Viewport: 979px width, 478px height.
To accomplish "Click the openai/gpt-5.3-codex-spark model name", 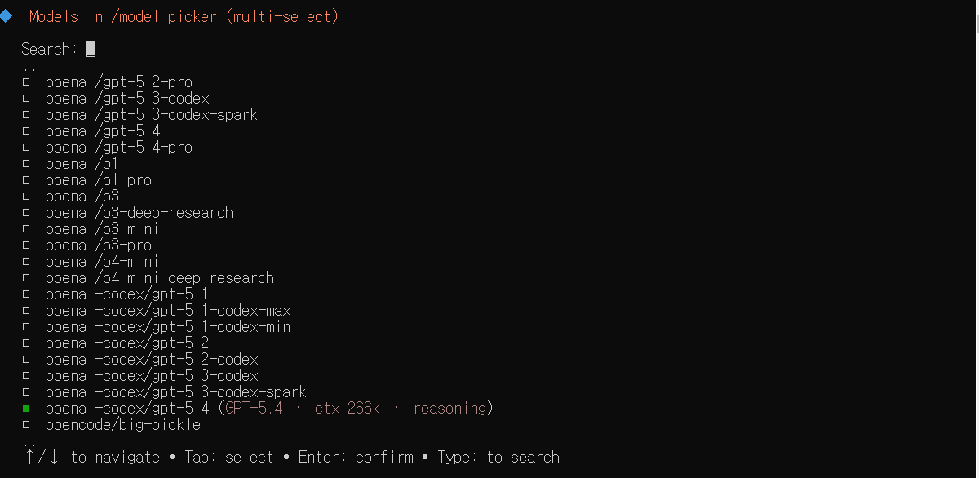I will pyautogui.click(x=151, y=115).
